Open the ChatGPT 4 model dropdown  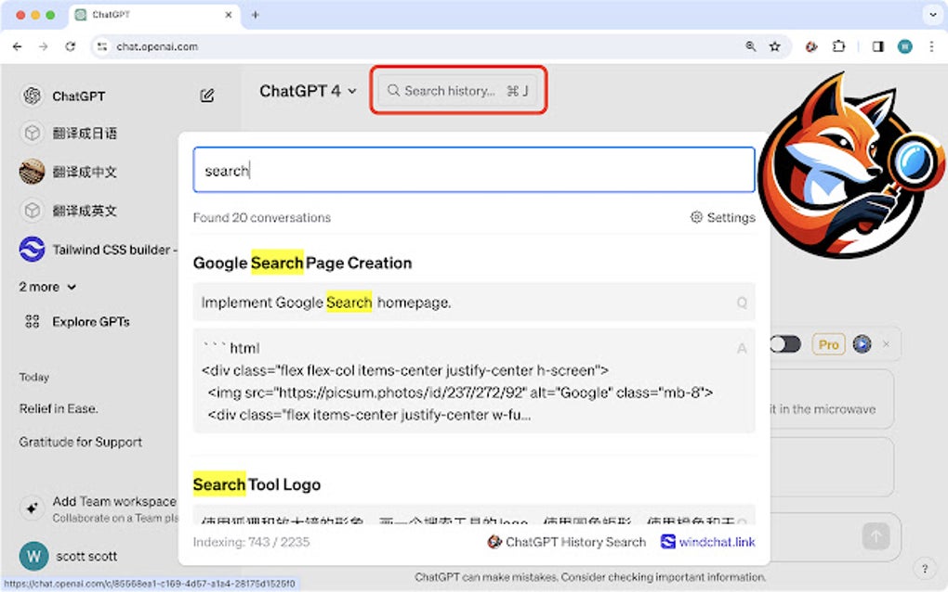[x=308, y=90]
